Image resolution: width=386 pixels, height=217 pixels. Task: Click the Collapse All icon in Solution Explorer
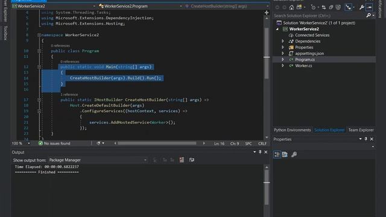331,7
